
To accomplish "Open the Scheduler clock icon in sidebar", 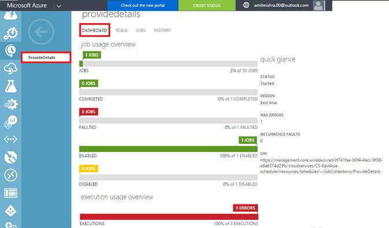I will 10,51.
